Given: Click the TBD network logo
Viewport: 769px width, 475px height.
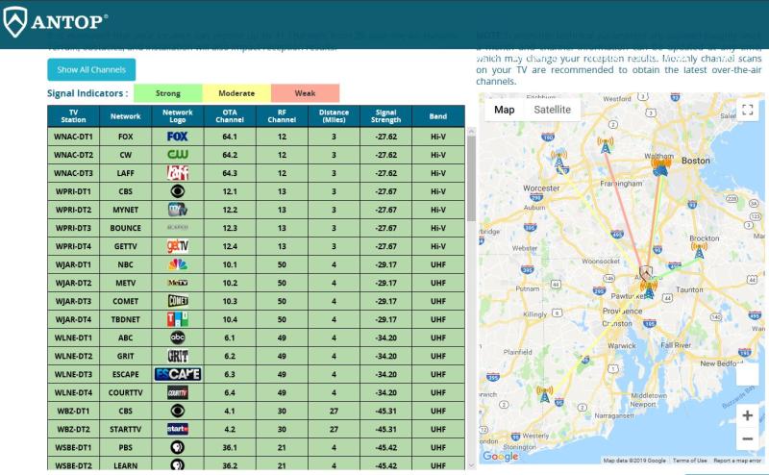Looking at the screenshot, I should [x=178, y=319].
